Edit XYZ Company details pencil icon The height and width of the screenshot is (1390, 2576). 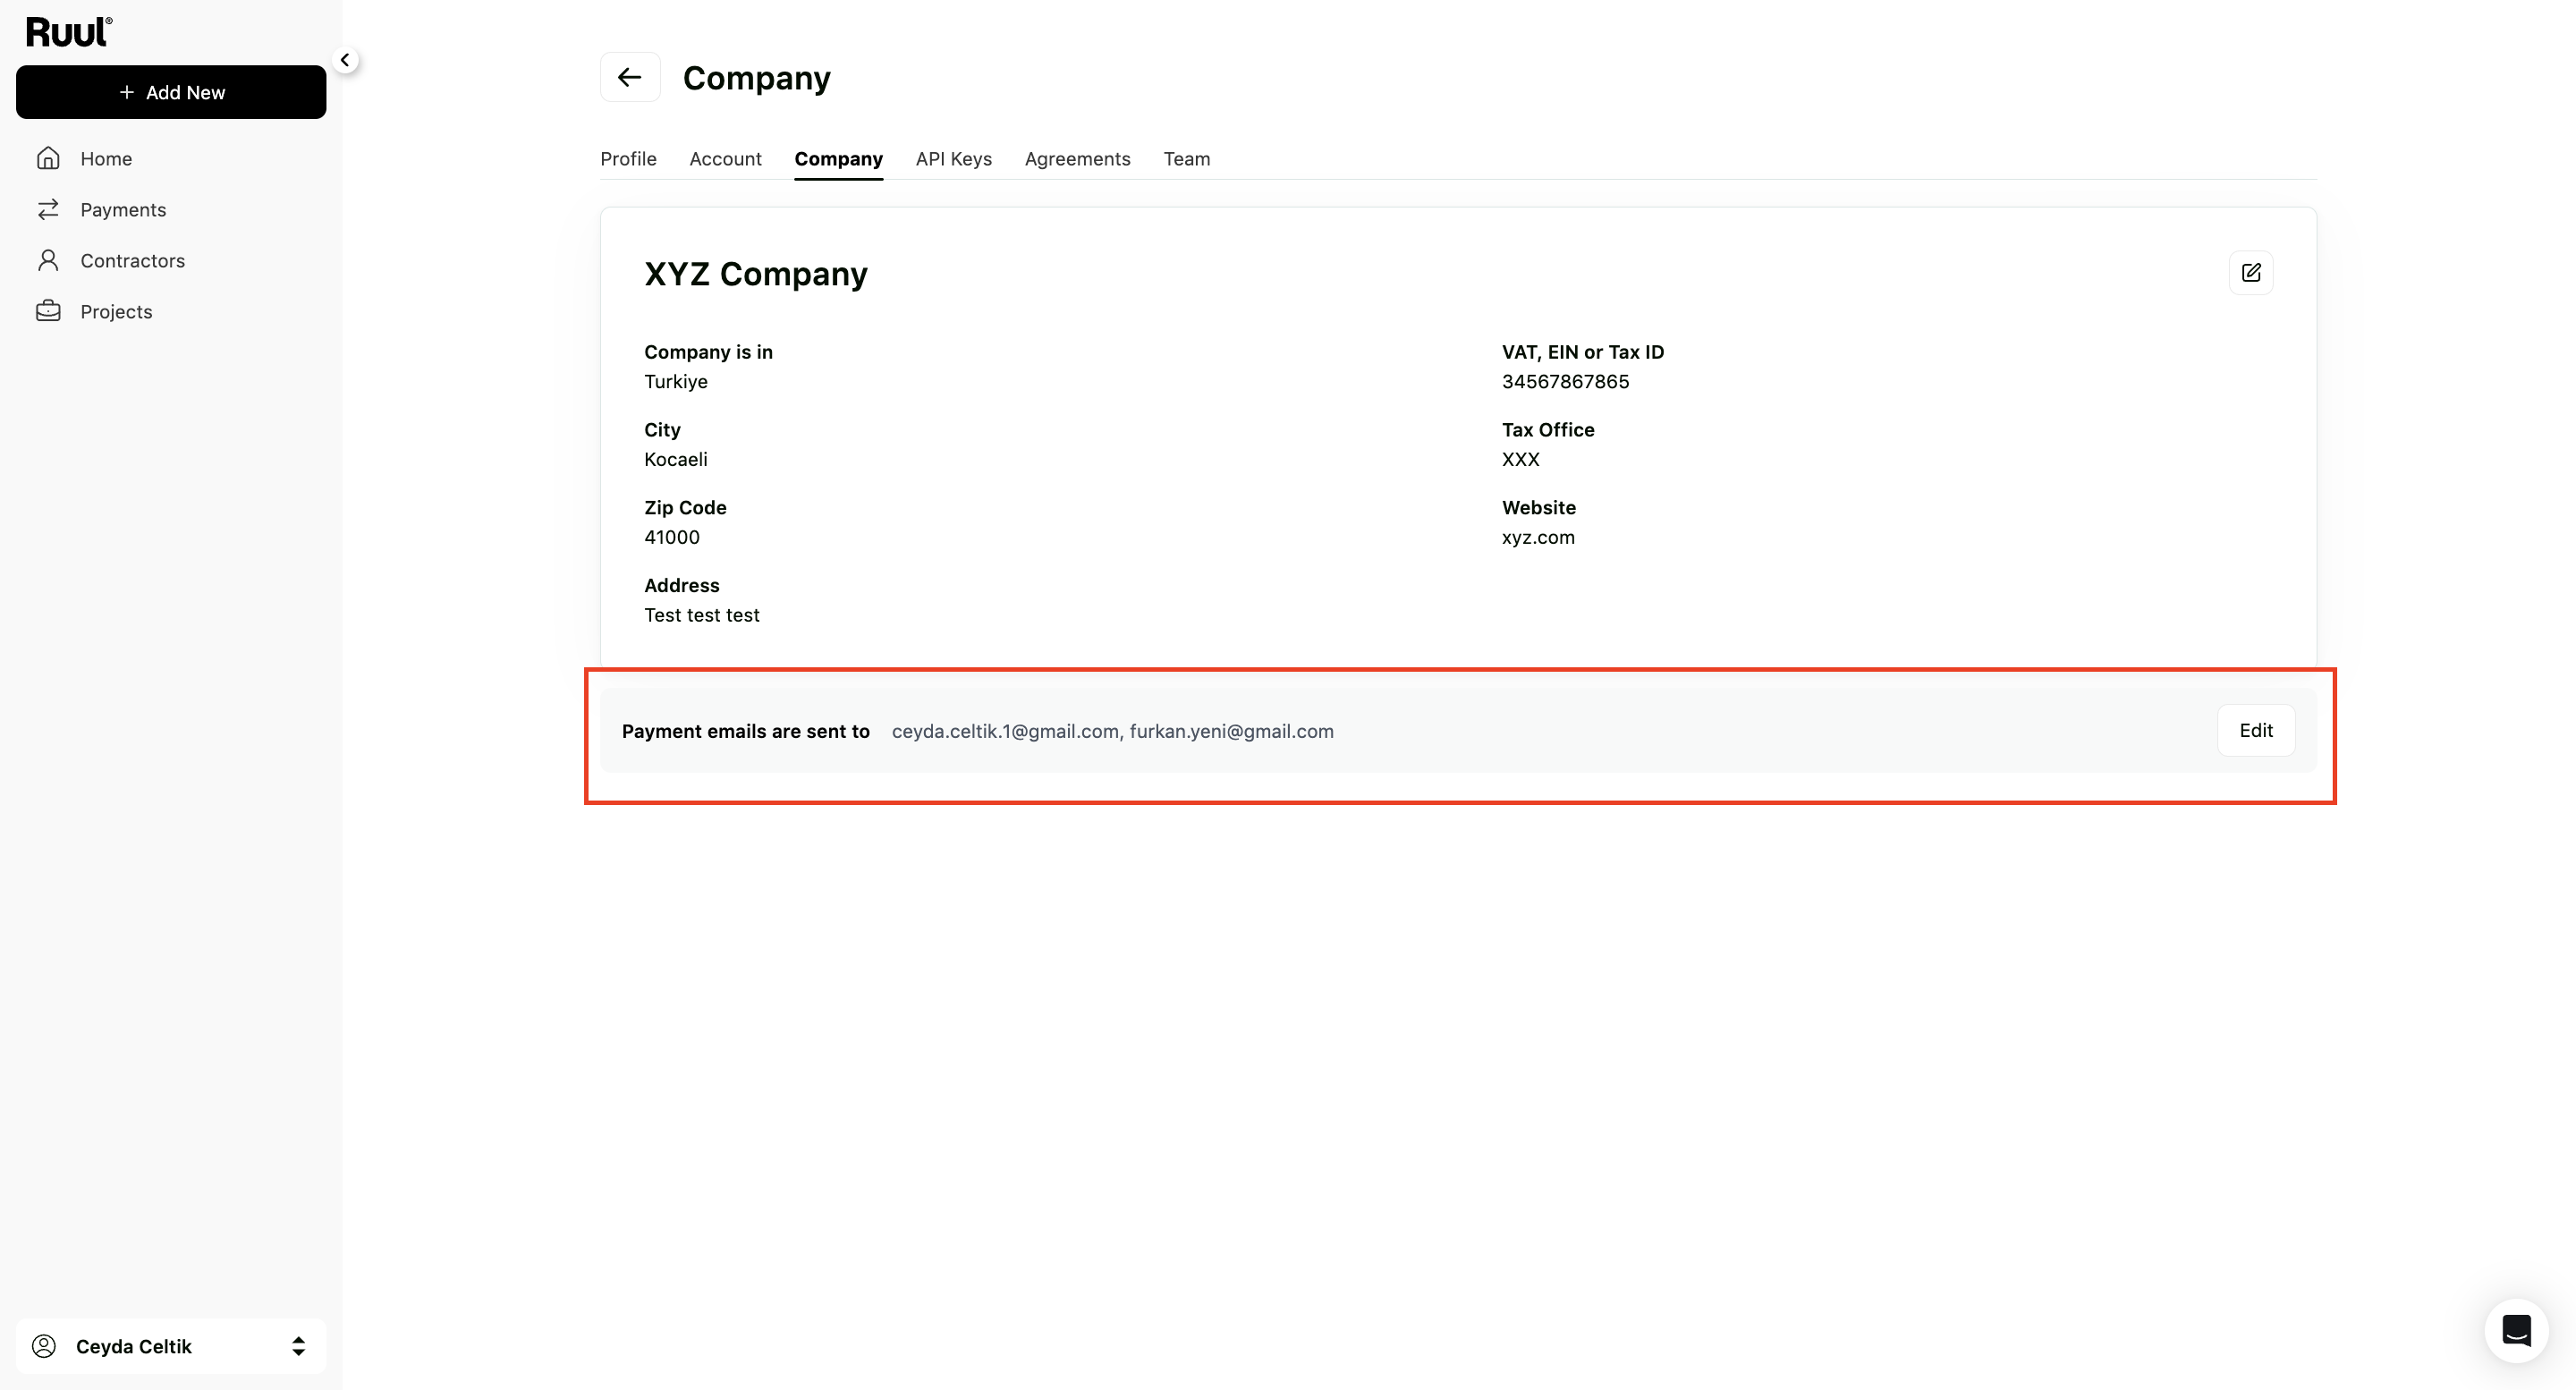click(2251, 273)
